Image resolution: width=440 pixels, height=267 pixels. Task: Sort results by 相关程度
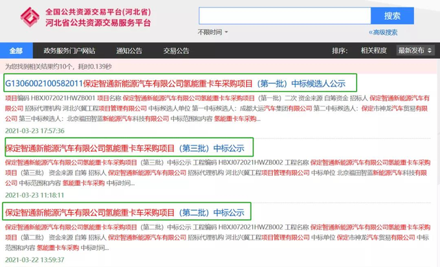(373, 50)
